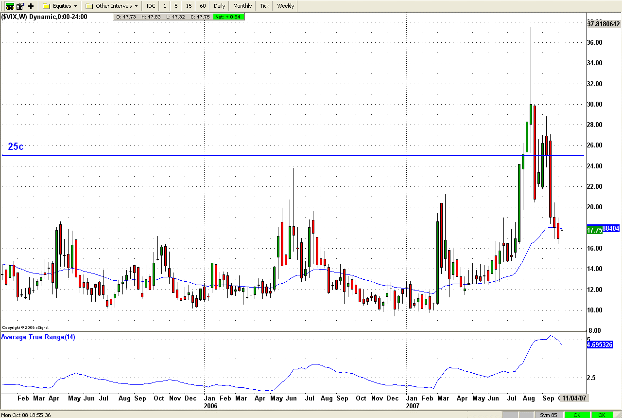Click the status bar clock Mon Oct 08 18:55:36

[x=26, y=415]
